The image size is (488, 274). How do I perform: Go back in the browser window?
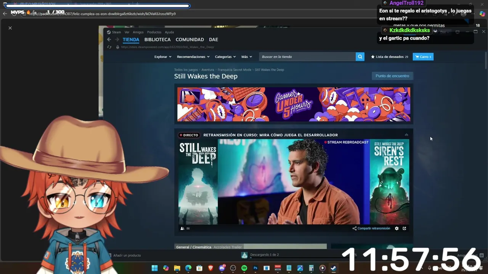coord(5,14)
